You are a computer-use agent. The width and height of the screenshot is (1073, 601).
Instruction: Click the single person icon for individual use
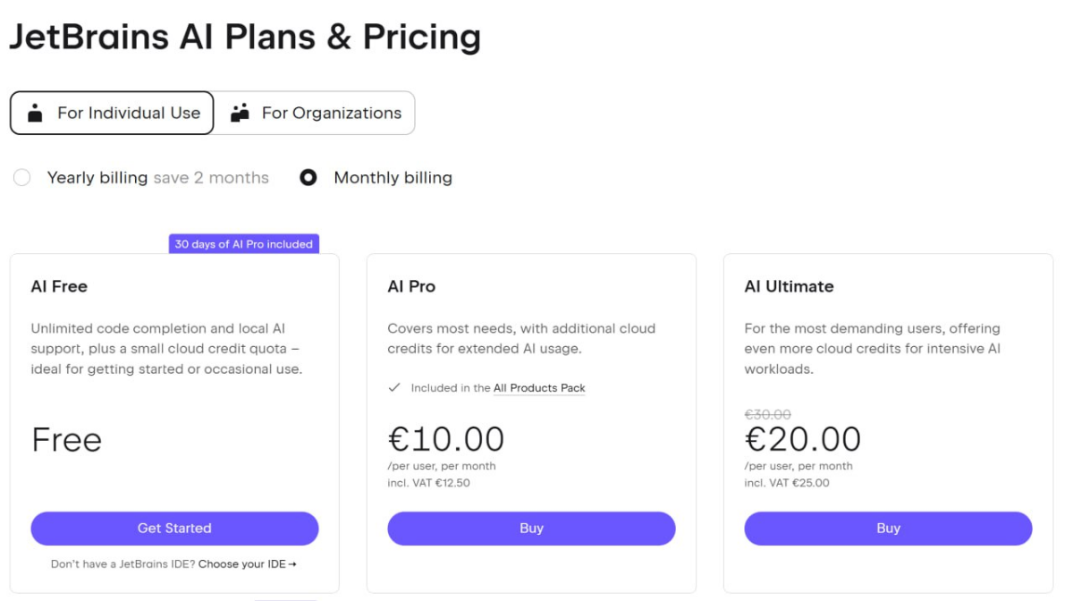35,113
